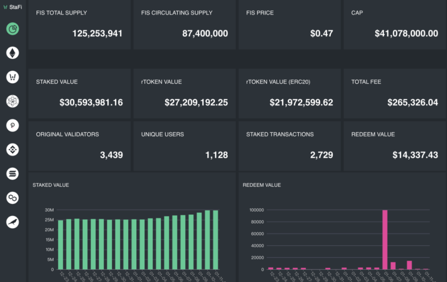Open the BNB diamond icon in the sidebar
The width and height of the screenshot is (447, 282).
[12, 150]
